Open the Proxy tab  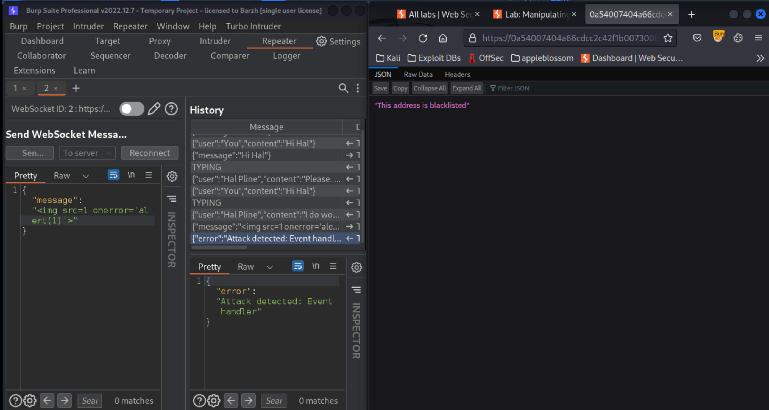tap(160, 41)
